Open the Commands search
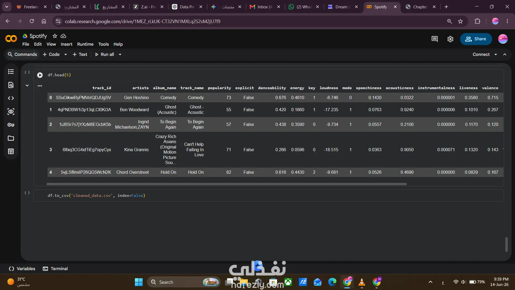 22,55
